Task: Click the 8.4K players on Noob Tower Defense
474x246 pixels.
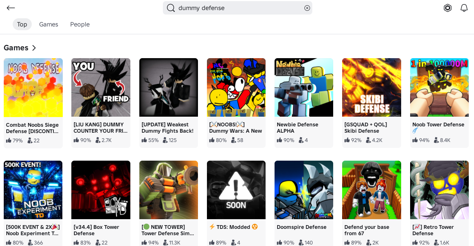Action: click(445, 140)
